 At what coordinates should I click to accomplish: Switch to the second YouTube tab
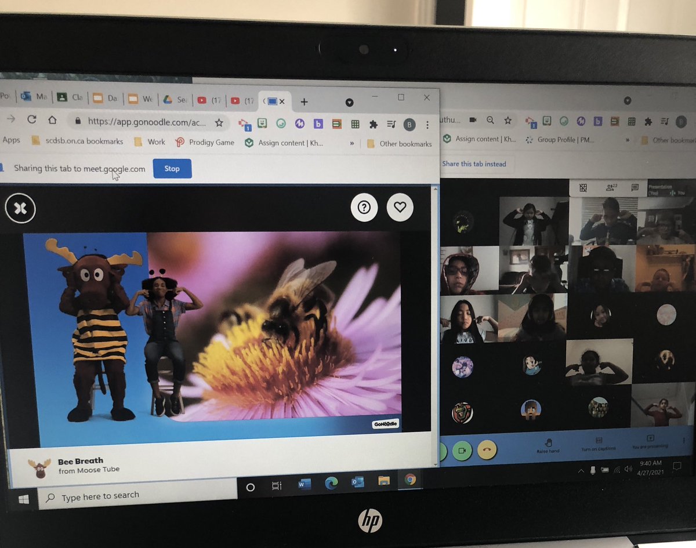pyautogui.click(x=242, y=101)
